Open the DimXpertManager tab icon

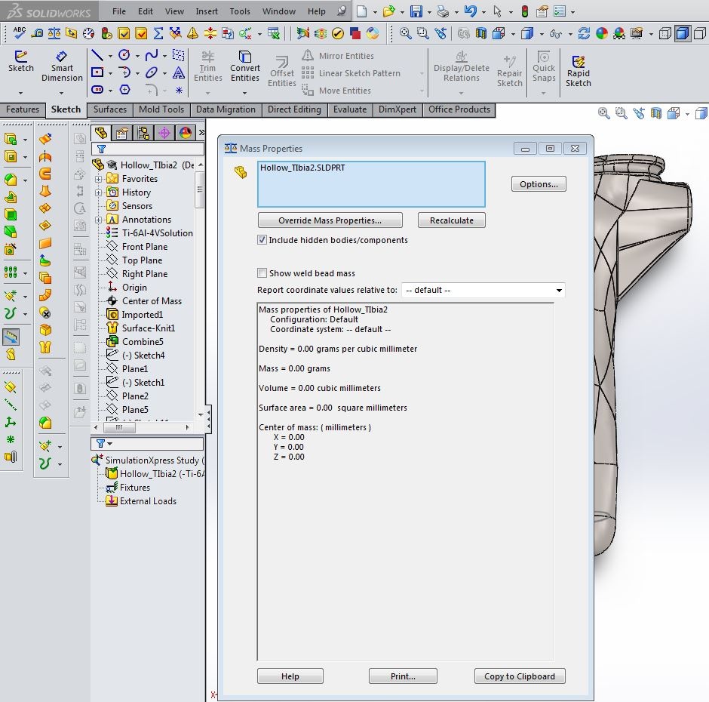[x=164, y=133]
